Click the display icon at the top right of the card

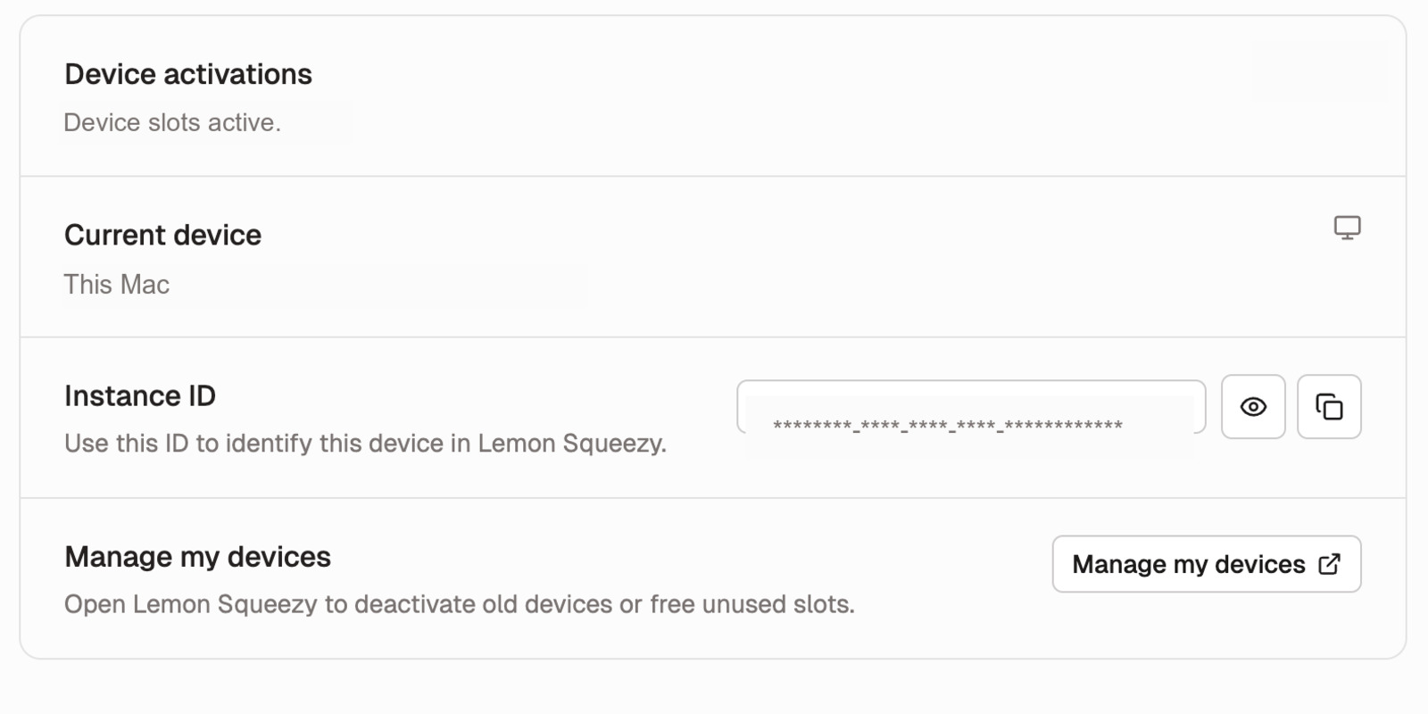(x=1348, y=228)
